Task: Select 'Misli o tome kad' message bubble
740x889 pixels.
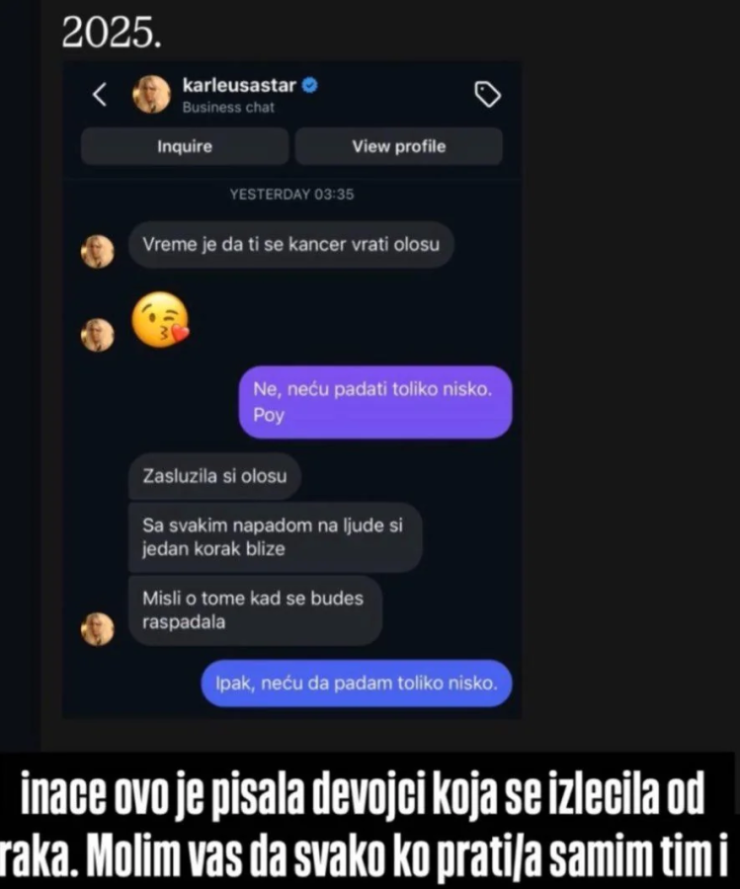Action: (255, 610)
